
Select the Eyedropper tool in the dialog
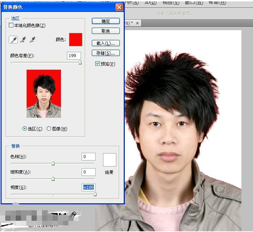pyautogui.click(x=13, y=40)
